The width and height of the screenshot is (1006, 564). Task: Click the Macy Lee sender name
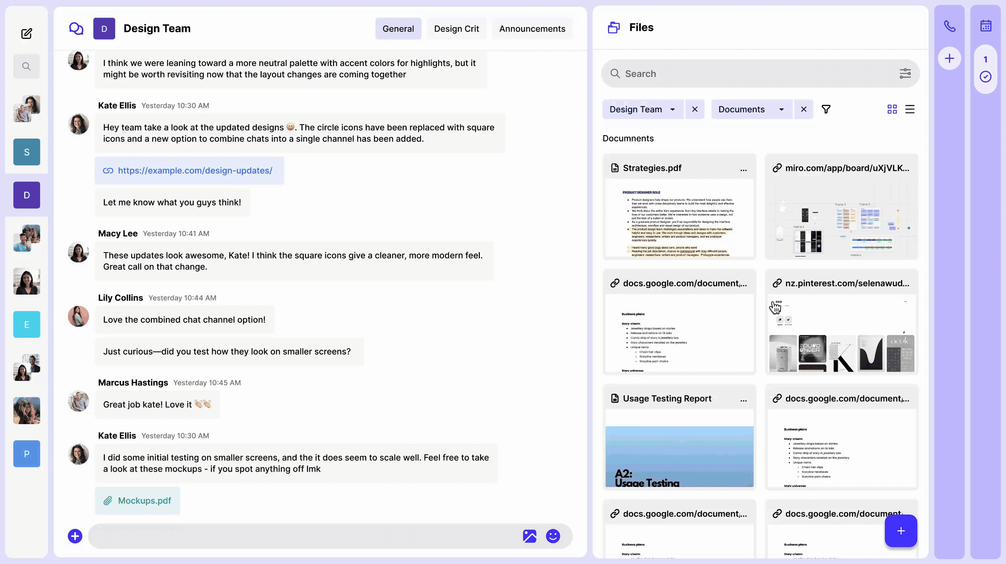[x=118, y=233]
